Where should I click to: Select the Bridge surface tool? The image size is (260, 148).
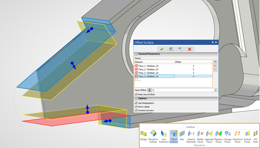click(x=144, y=136)
